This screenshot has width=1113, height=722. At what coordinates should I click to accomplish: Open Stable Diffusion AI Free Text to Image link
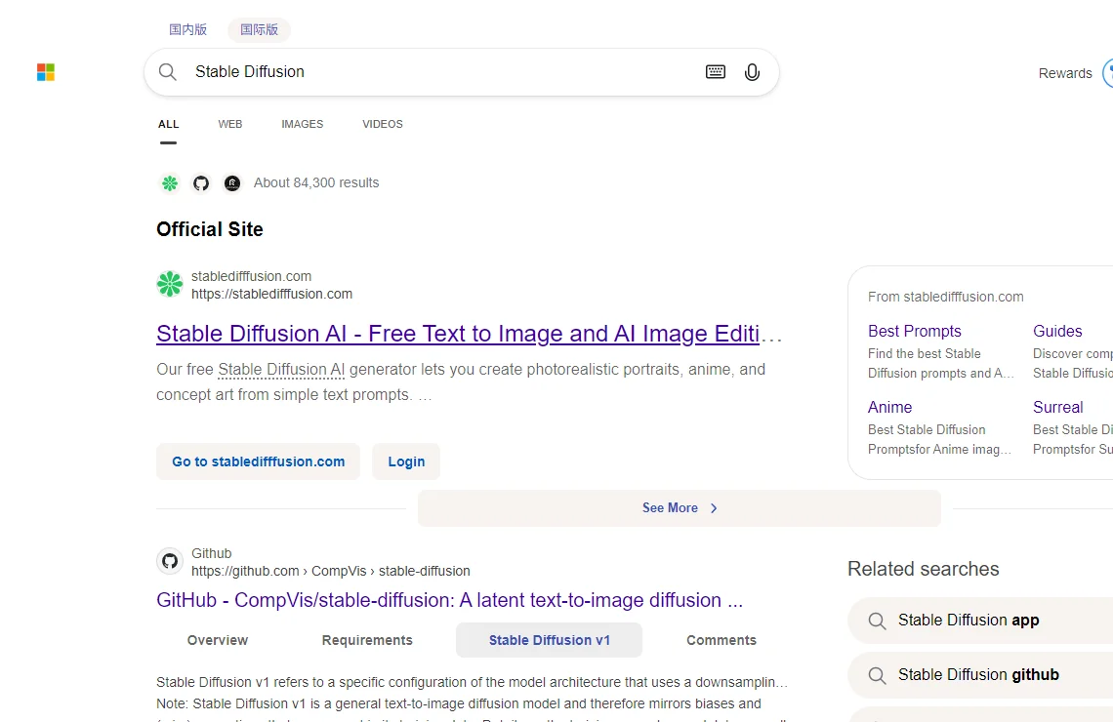(469, 334)
